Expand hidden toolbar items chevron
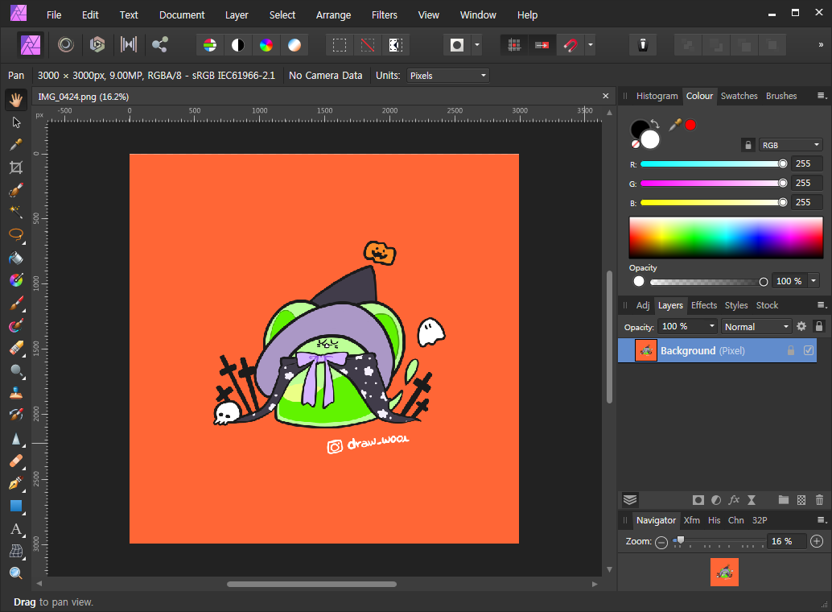This screenshot has height=612, width=832. point(821,45)
